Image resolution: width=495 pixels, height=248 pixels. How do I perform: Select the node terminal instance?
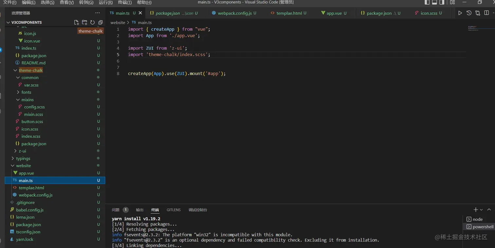pyautogui.click(x=478, y=219)
